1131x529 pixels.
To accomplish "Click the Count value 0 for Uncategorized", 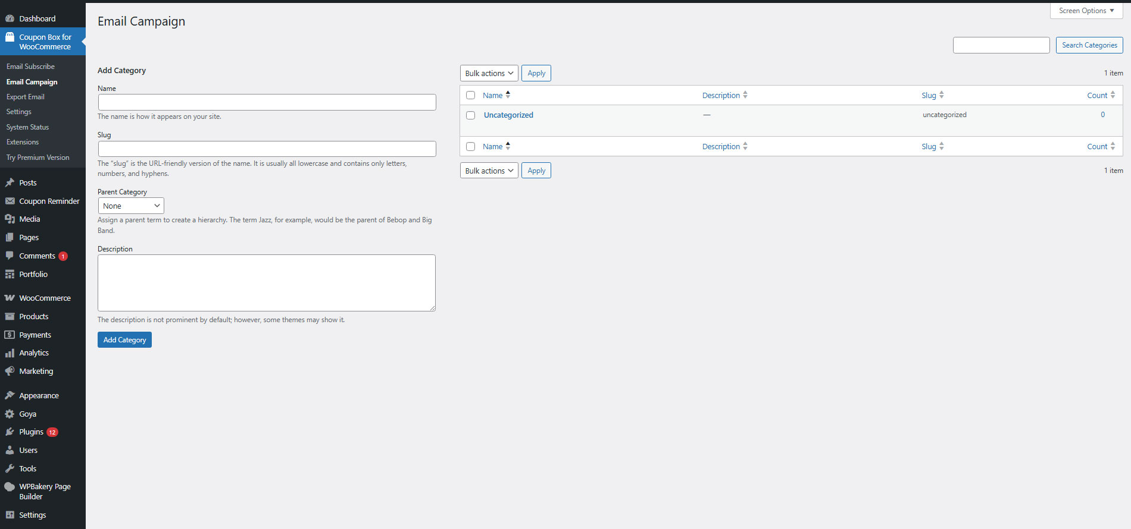I will (1102, 115).
